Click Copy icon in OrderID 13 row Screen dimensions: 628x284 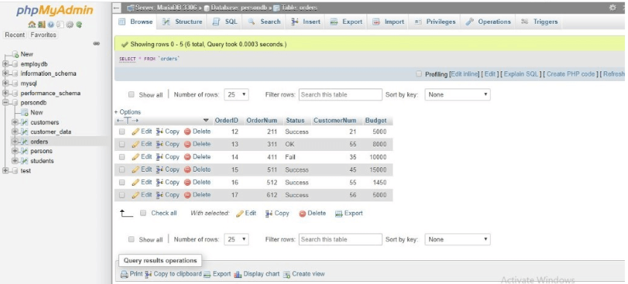tap(159, 143)
